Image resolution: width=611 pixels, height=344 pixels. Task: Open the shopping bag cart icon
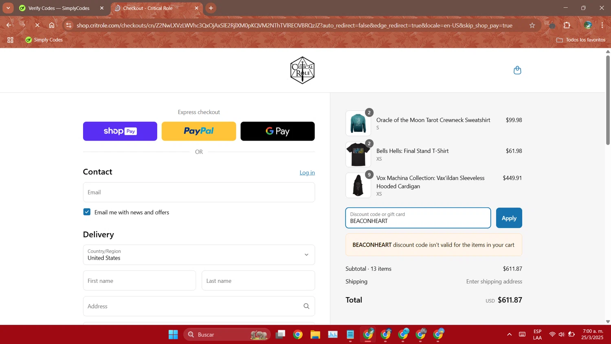point(517,70)
